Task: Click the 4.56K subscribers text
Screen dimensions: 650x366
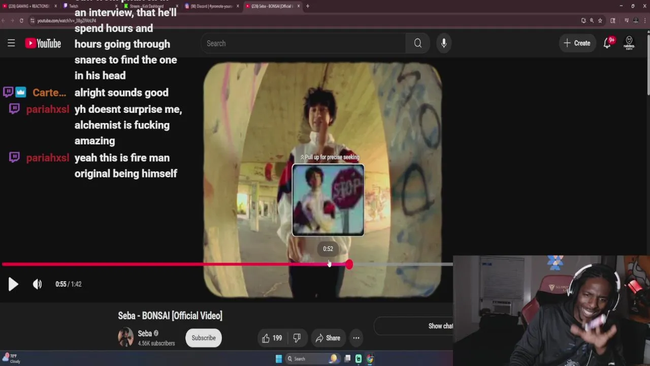Action: [x=156, y=344]
